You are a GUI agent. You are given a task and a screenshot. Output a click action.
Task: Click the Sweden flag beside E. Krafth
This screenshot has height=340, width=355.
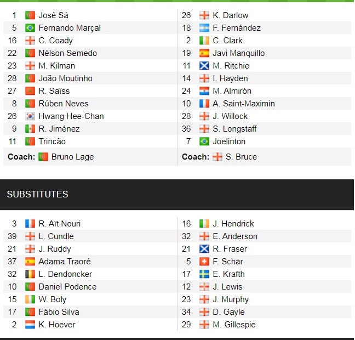point(204,274)
